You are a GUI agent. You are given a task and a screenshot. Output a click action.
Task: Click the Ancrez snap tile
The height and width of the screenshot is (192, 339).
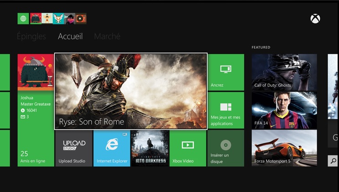(x=226, y=72)
